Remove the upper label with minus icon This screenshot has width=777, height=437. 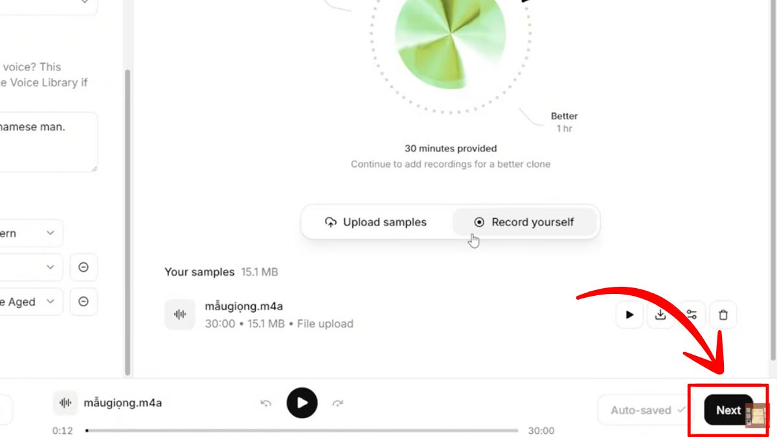click(84, 267)
